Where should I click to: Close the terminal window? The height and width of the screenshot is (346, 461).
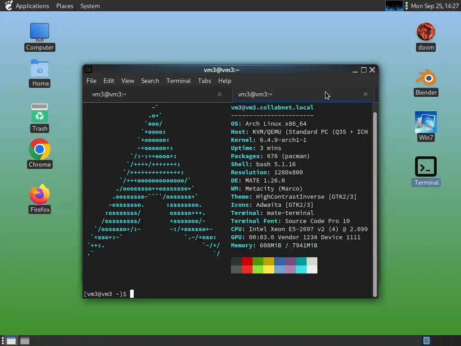(x=372, y=70)
